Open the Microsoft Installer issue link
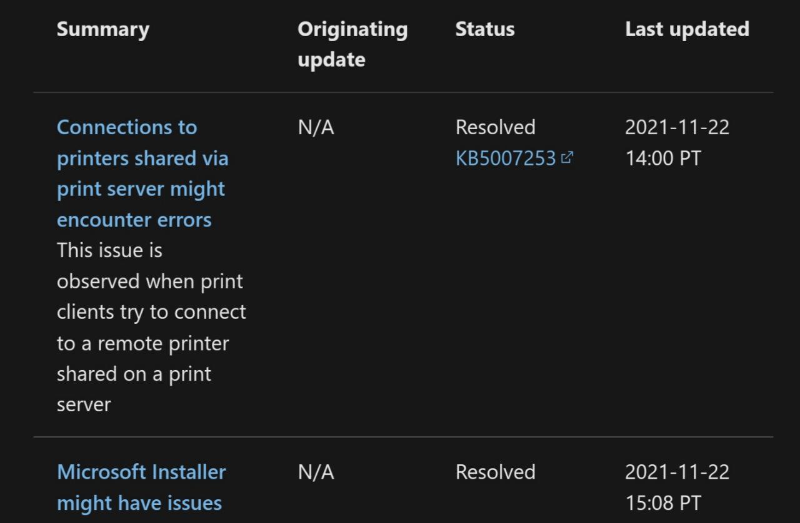This screenshot has height=523, width=800. pyautogui.click(x=141, y=487)
